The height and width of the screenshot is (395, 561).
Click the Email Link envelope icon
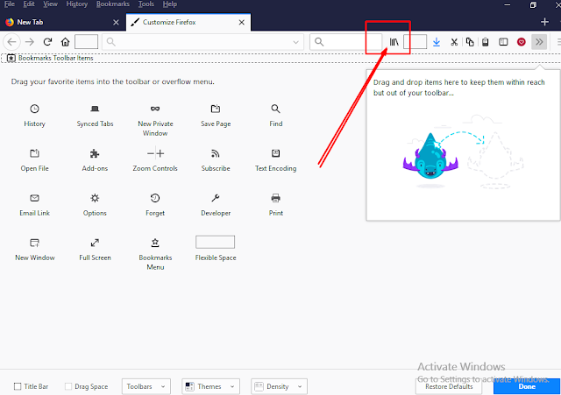click(34, 198)
